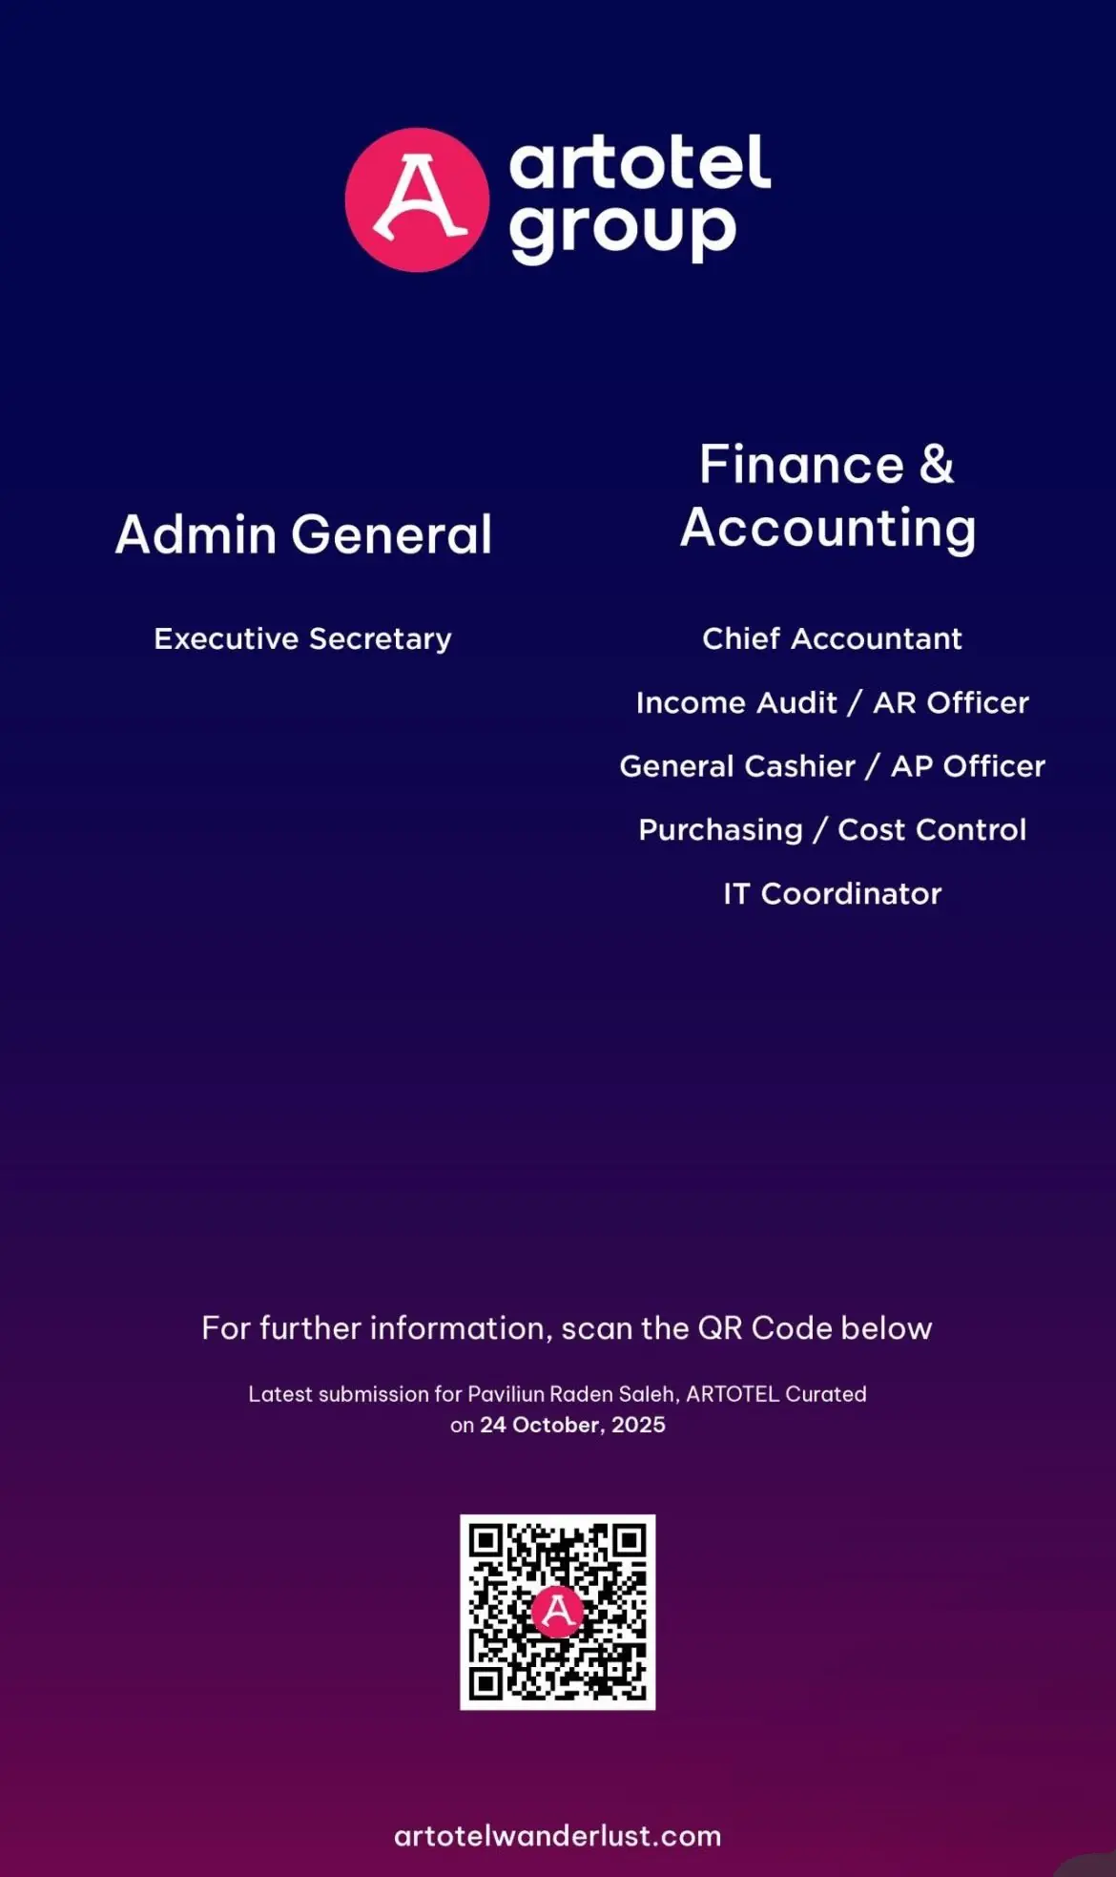Select Purchasing / Cost Control listing
The height and width of the screenshot is (1877, 1116).
tap(832, 830)
